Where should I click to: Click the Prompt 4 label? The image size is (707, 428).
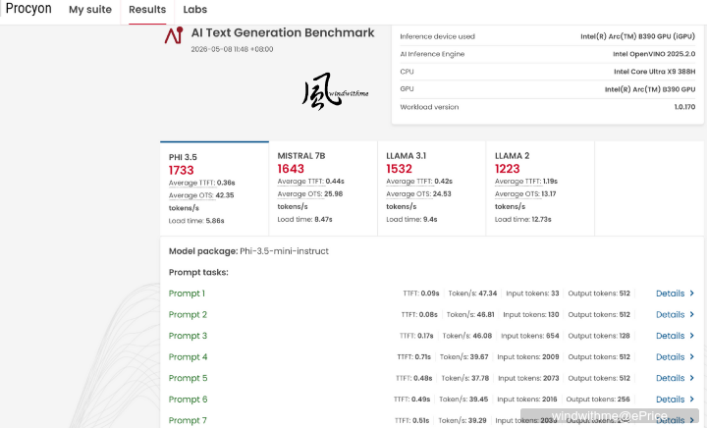(x=188, y=357)
